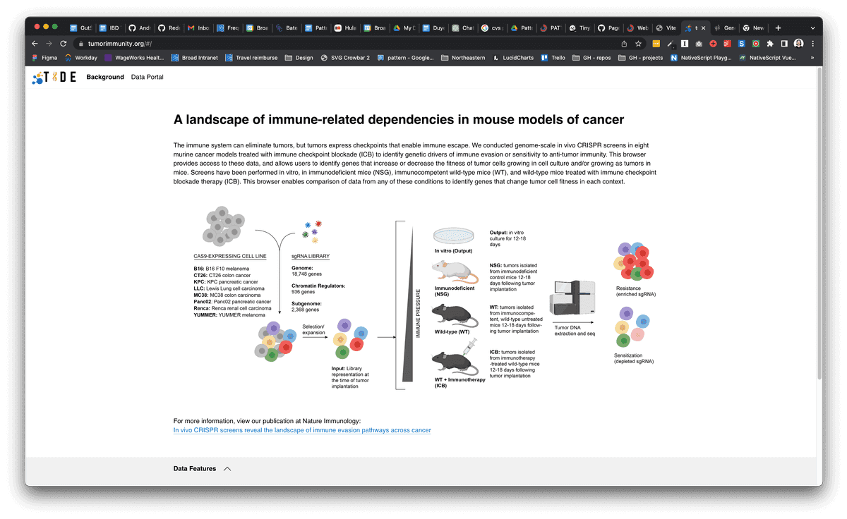
Task: Click the back navigation arrow
Action: [x=35, y=43]
